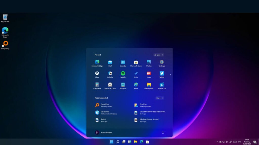The height and width of the screenshot is (145, 259).
Task: Start the Films & TV app
Action: pyautogui.click(x=162, y=86)
